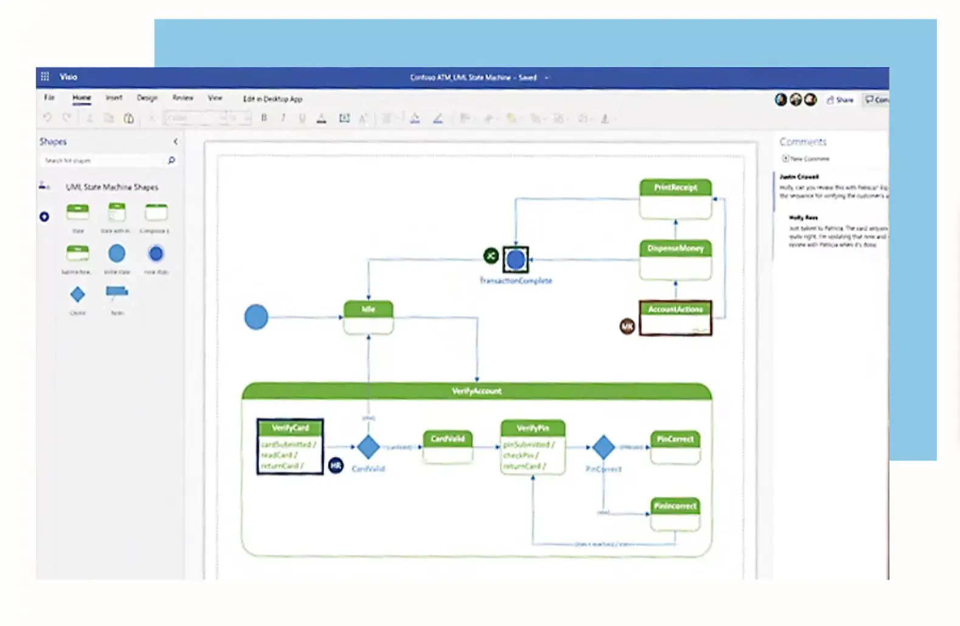Click the UML State Machine Shapes heading
Viewport: 960px width, 626px height.
112,187
